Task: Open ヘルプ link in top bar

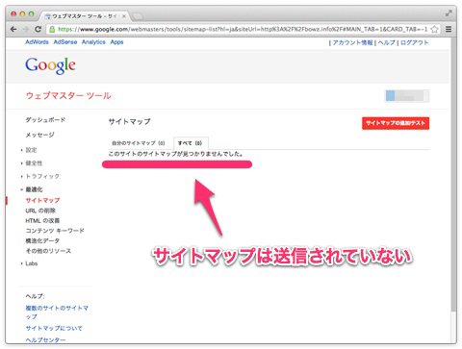Action: (x=386, y=42)
